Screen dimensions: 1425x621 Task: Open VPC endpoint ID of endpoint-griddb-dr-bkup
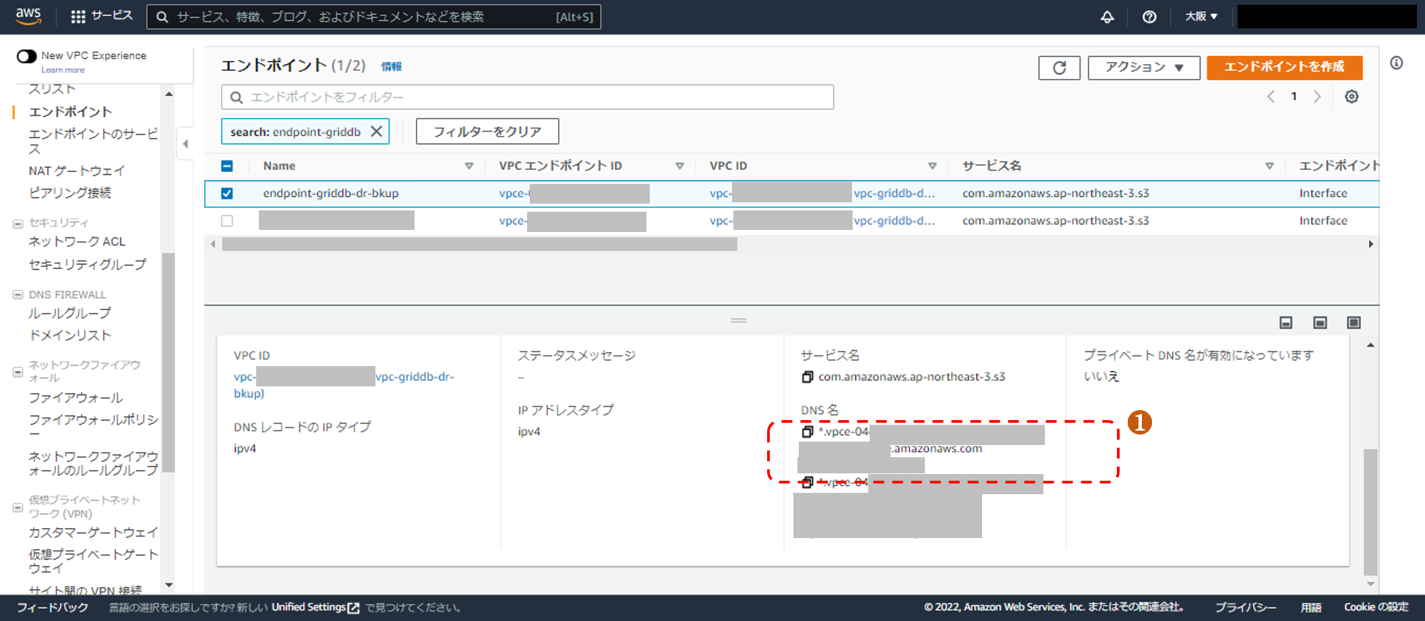(x=574, y=194)
